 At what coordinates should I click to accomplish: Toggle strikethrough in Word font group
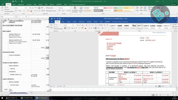[72, 28]
